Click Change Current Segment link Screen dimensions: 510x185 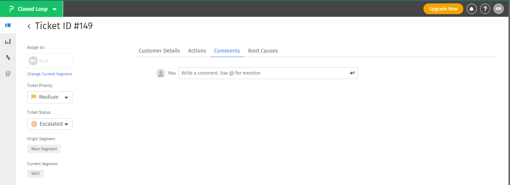point(50,74)
